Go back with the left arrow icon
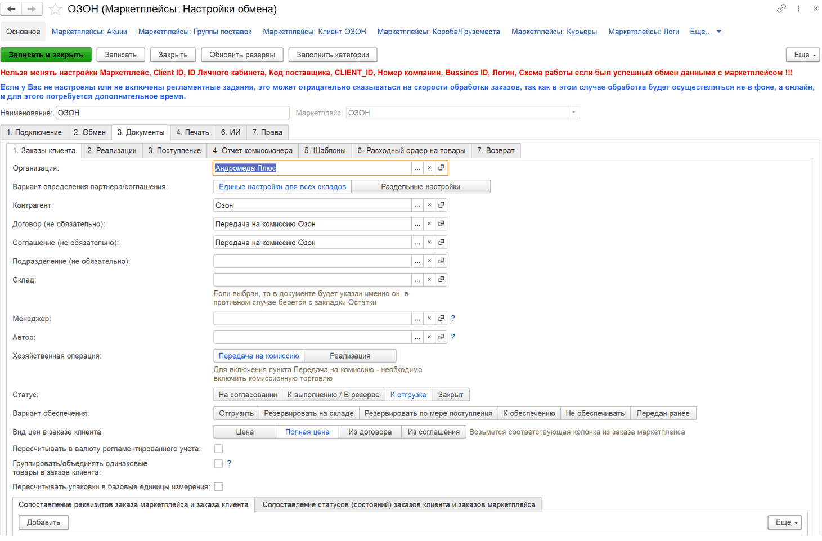Image resolution: width=822 pixels, height=541 pixels. (12, 9)
